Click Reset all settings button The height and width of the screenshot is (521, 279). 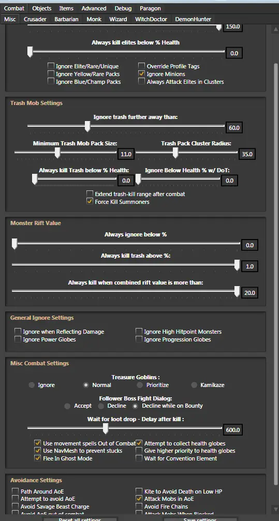[80, 519]
